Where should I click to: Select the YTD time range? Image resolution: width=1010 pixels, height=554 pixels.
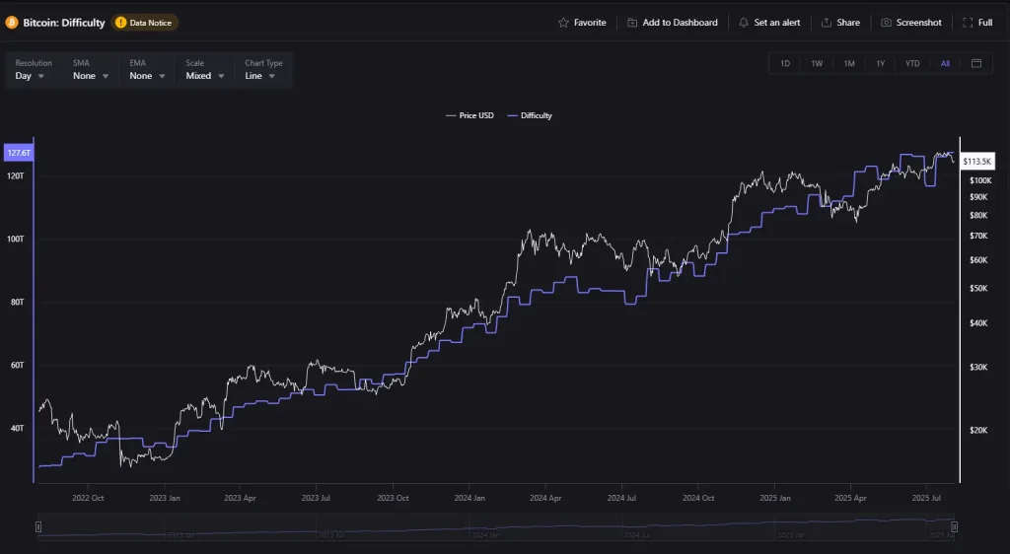point(912,64)
